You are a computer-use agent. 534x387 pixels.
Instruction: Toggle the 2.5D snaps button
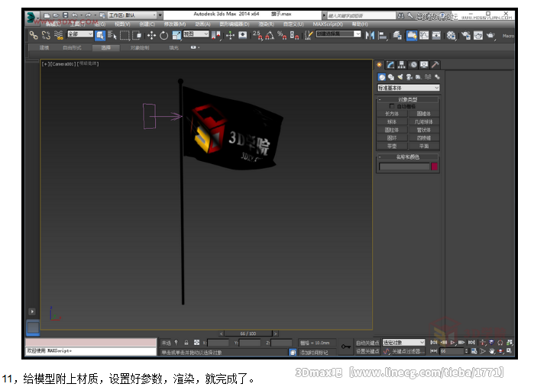click(257, 35)
